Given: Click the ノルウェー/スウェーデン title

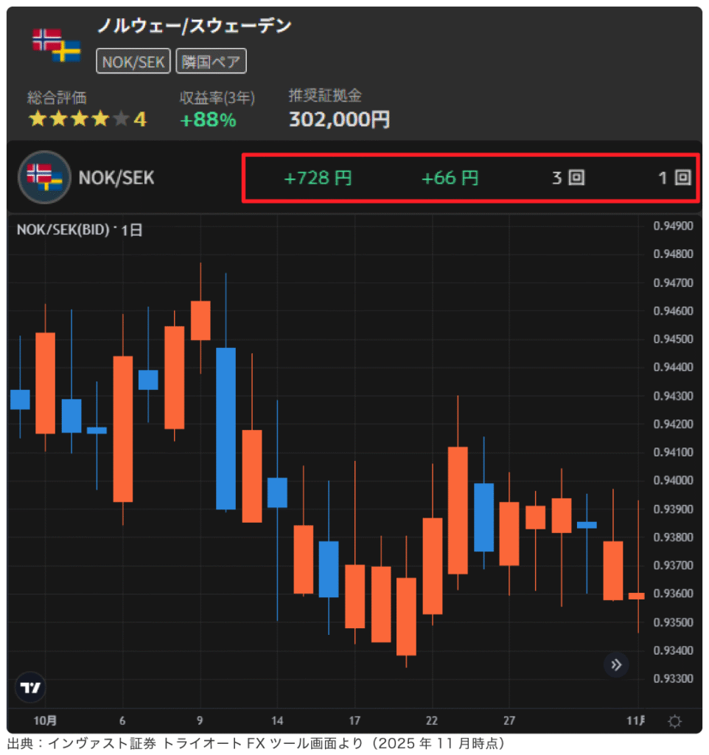Looking at the screenshot, I should 195,26.
